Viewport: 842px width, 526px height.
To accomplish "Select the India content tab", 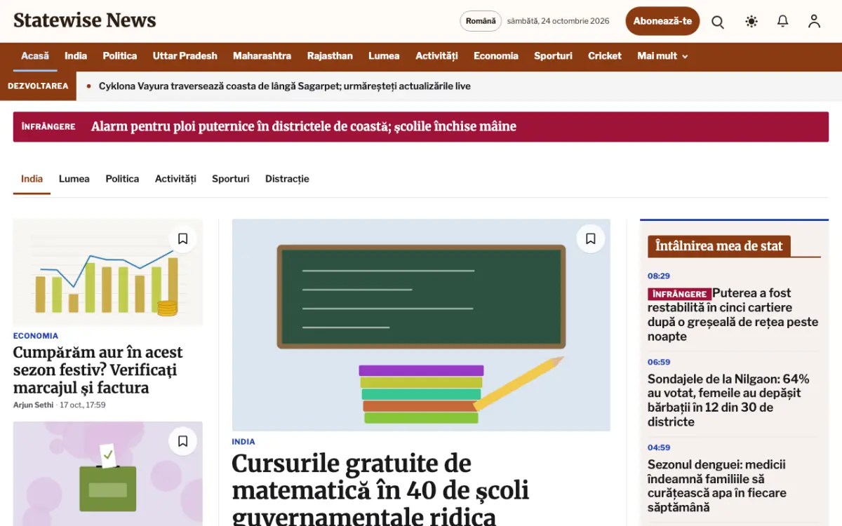I will pos(32,179).
